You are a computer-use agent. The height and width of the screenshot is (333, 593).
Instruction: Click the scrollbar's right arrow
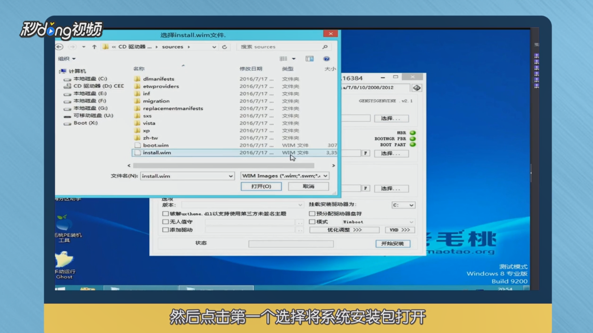point(333,166)
